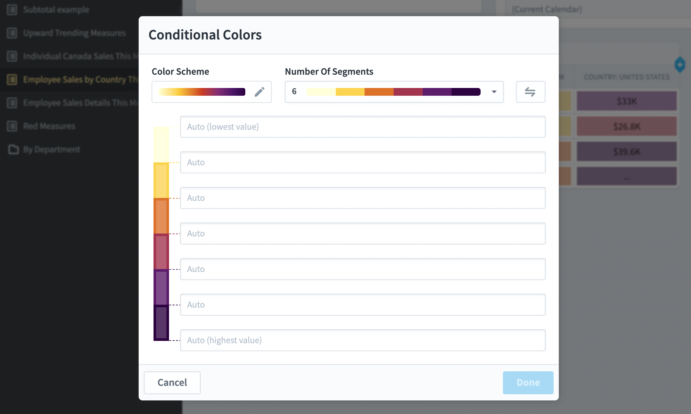
Task: Click the Auto (highest value) input field
Action: click(x=362, y=340)
